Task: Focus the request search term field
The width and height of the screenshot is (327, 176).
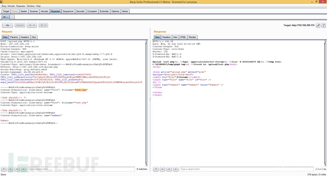Action: tap(82, 169)
